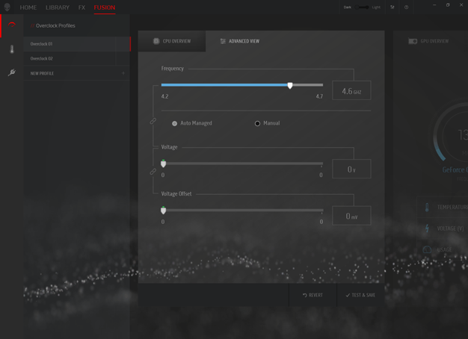
Task: Click the NEW PROFILE entry
Action: point(77,73)
